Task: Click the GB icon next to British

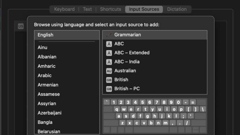Action: pos(109,80)
